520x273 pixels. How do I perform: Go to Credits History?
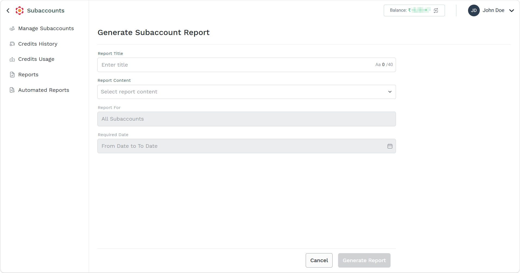pos(38,44)
